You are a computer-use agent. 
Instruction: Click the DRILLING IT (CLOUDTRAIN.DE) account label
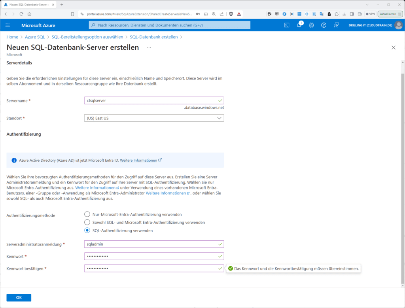pos(370,25)
